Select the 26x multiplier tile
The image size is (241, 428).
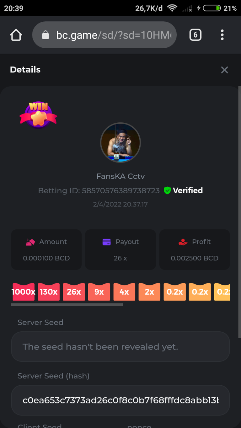74,292
